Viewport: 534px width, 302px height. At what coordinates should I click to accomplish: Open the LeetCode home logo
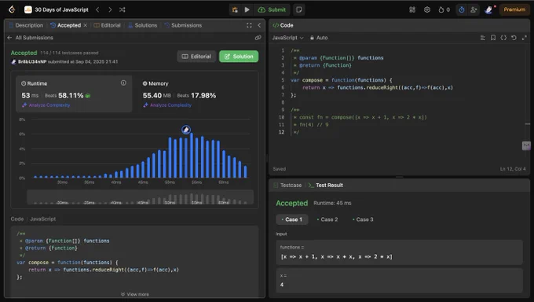tap(12, 9)
